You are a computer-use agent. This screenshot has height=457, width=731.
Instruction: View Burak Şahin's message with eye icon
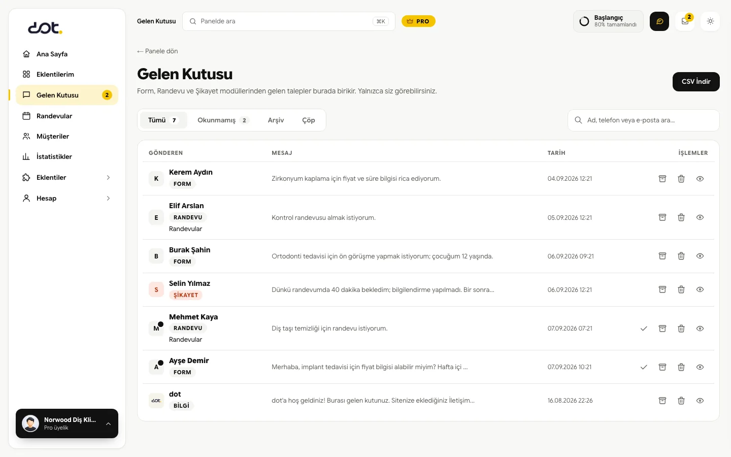[x=700, y=256]
